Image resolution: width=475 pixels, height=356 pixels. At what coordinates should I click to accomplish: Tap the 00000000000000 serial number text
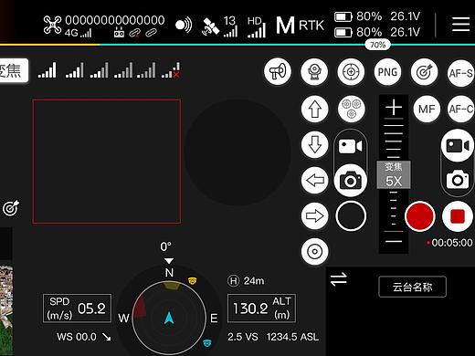pos(115,20)
